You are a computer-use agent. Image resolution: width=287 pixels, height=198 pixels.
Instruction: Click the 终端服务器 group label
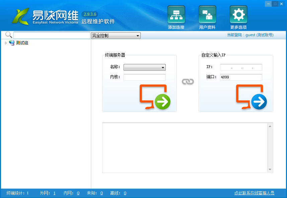click(x=115, y=55)
